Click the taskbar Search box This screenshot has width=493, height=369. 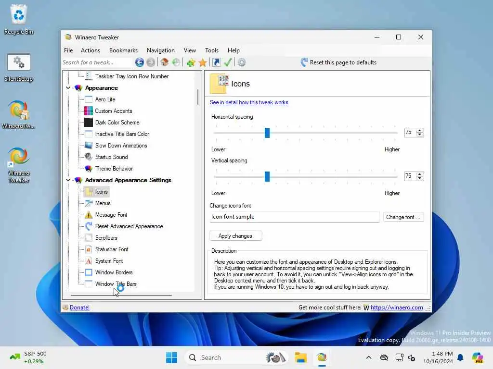pyautogui.click(x=236, y=357)
